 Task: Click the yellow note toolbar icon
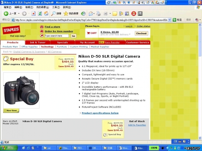[115, 14]
